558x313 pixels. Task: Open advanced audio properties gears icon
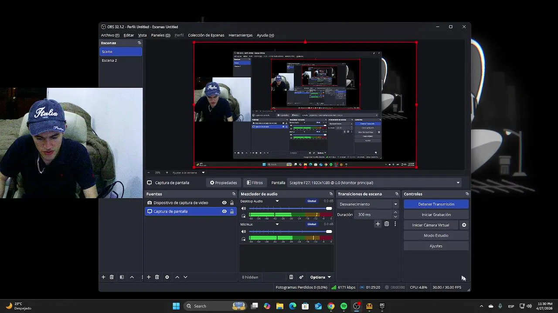(x=301, y=277)
